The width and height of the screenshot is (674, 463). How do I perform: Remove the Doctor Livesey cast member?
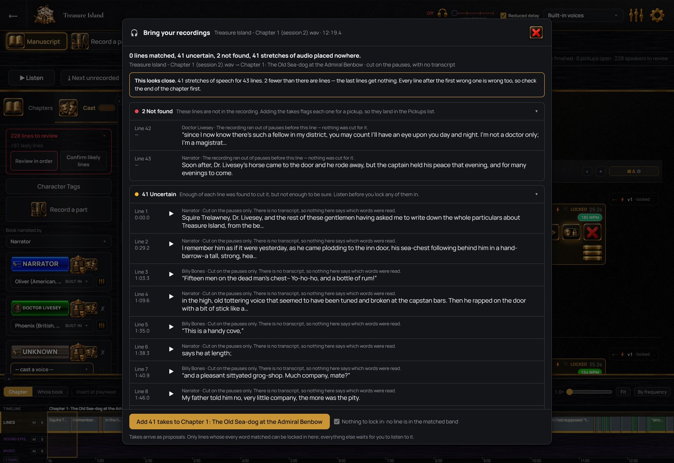103,309
